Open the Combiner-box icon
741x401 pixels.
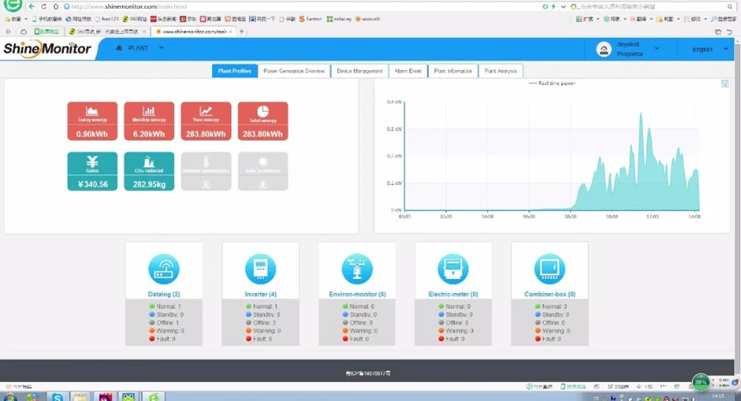click(x=550, y=269)
